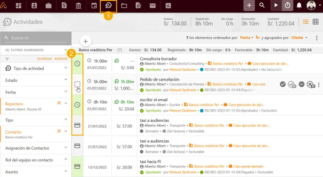Click the round plus add-activity button
The image size is (323, 177).
click(x=85, y=41)
